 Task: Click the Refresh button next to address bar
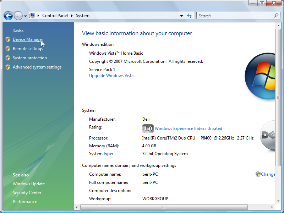tap(190, 16)
